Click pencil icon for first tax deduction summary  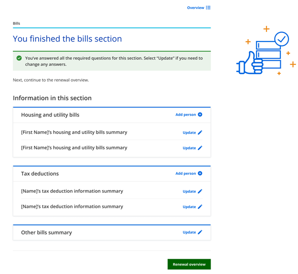[200, 191]
